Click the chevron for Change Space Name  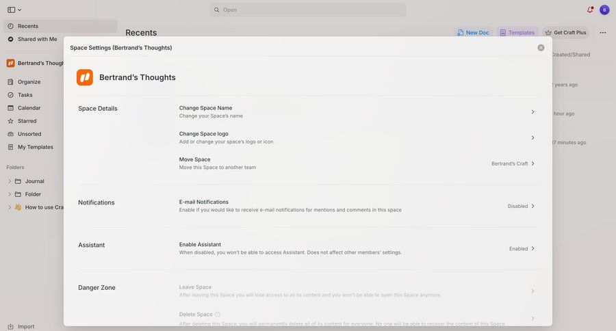[532, 112]
